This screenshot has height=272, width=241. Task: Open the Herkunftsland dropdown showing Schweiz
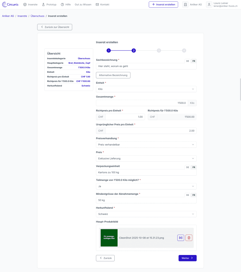[x=146, y=214]
